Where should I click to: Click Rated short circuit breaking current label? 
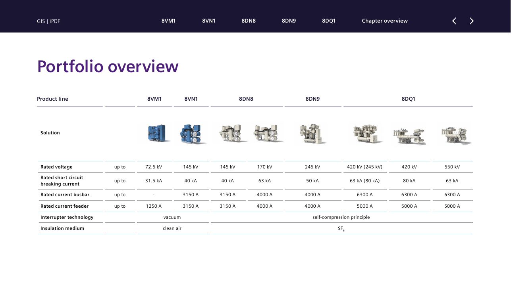(x=62, y=181)
